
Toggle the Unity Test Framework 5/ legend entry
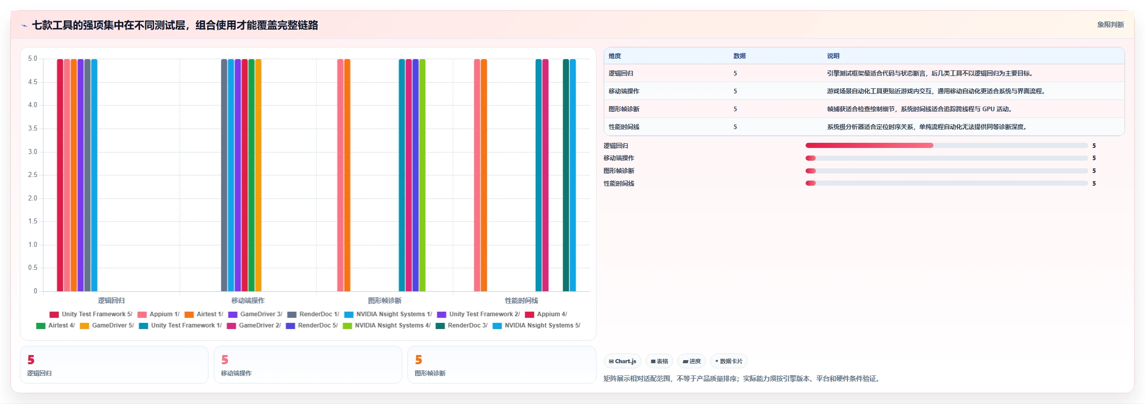click(91, 314)
